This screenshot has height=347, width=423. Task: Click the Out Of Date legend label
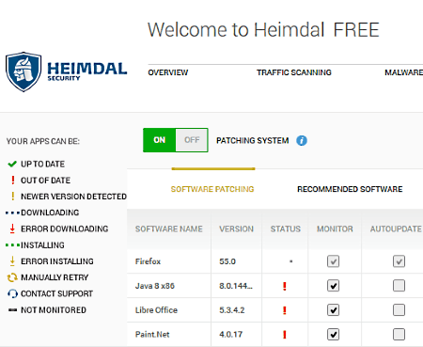[x=45, y=181]
